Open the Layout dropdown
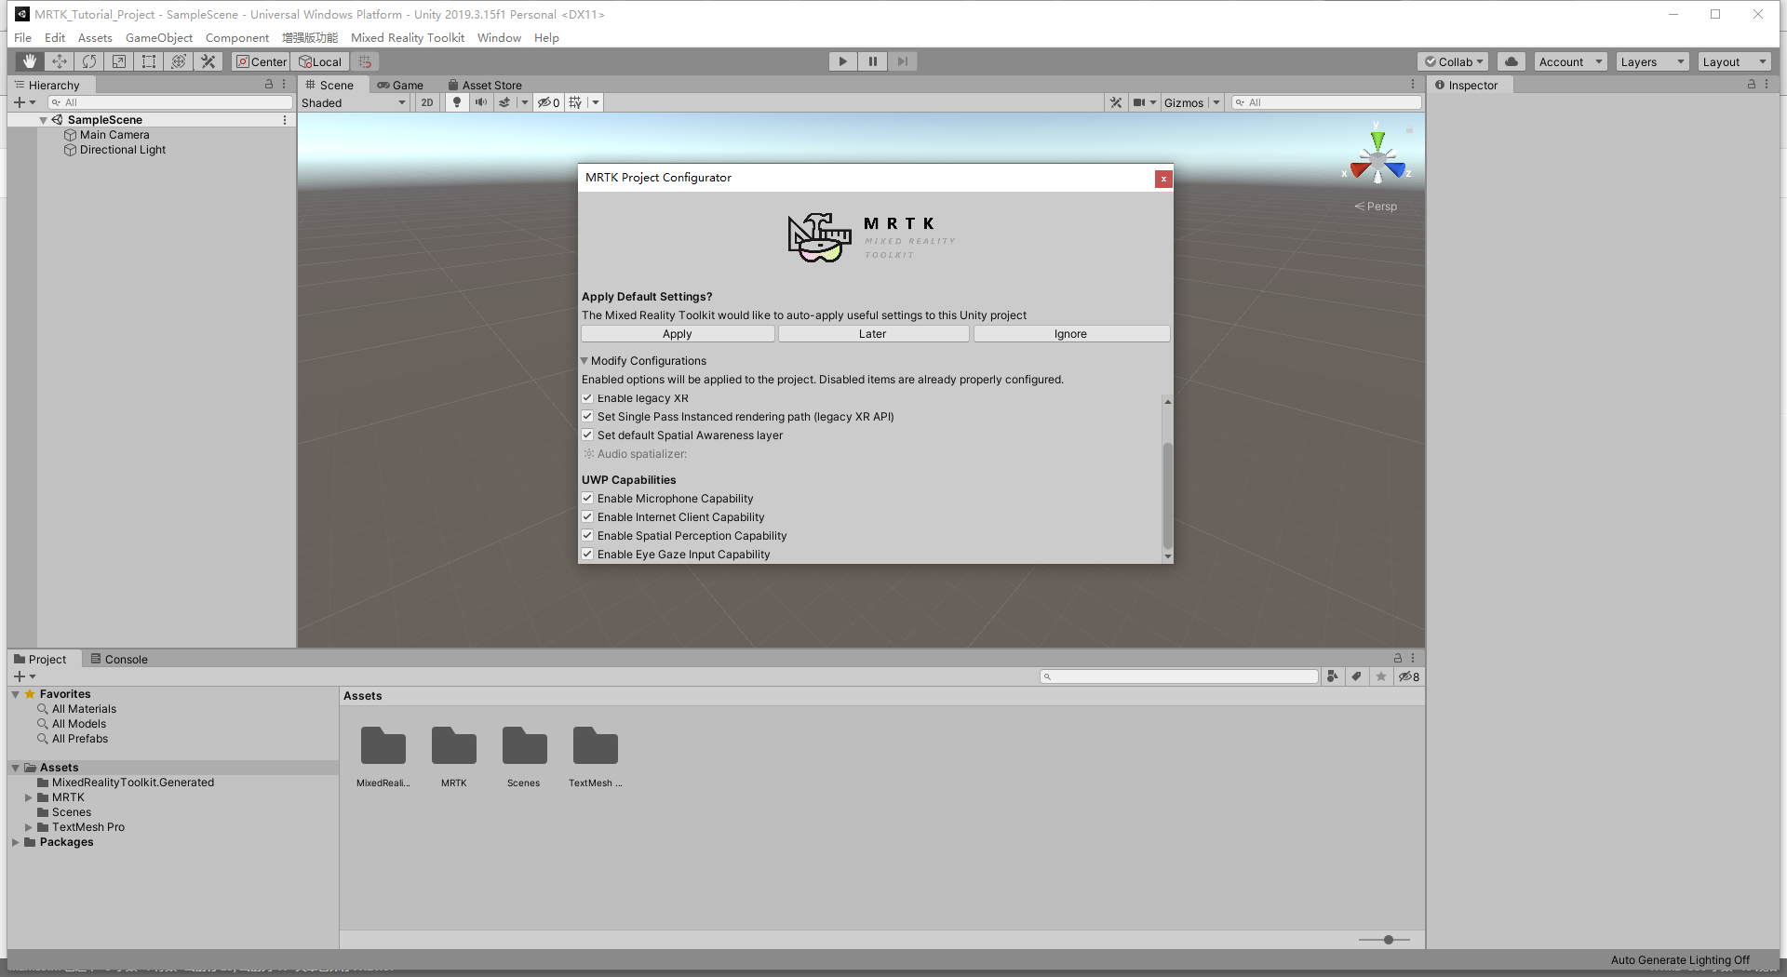 1735,61
